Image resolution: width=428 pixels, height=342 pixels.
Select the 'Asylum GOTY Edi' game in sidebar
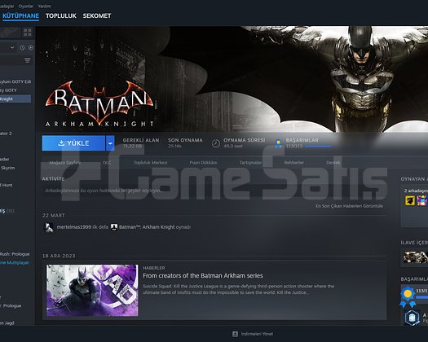coord(15,81)
